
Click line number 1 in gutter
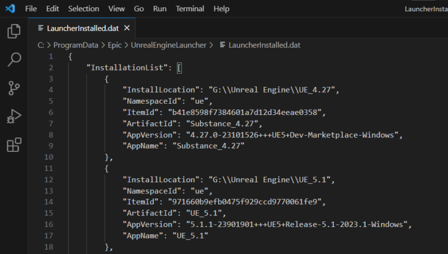click(x=50, y=57)
